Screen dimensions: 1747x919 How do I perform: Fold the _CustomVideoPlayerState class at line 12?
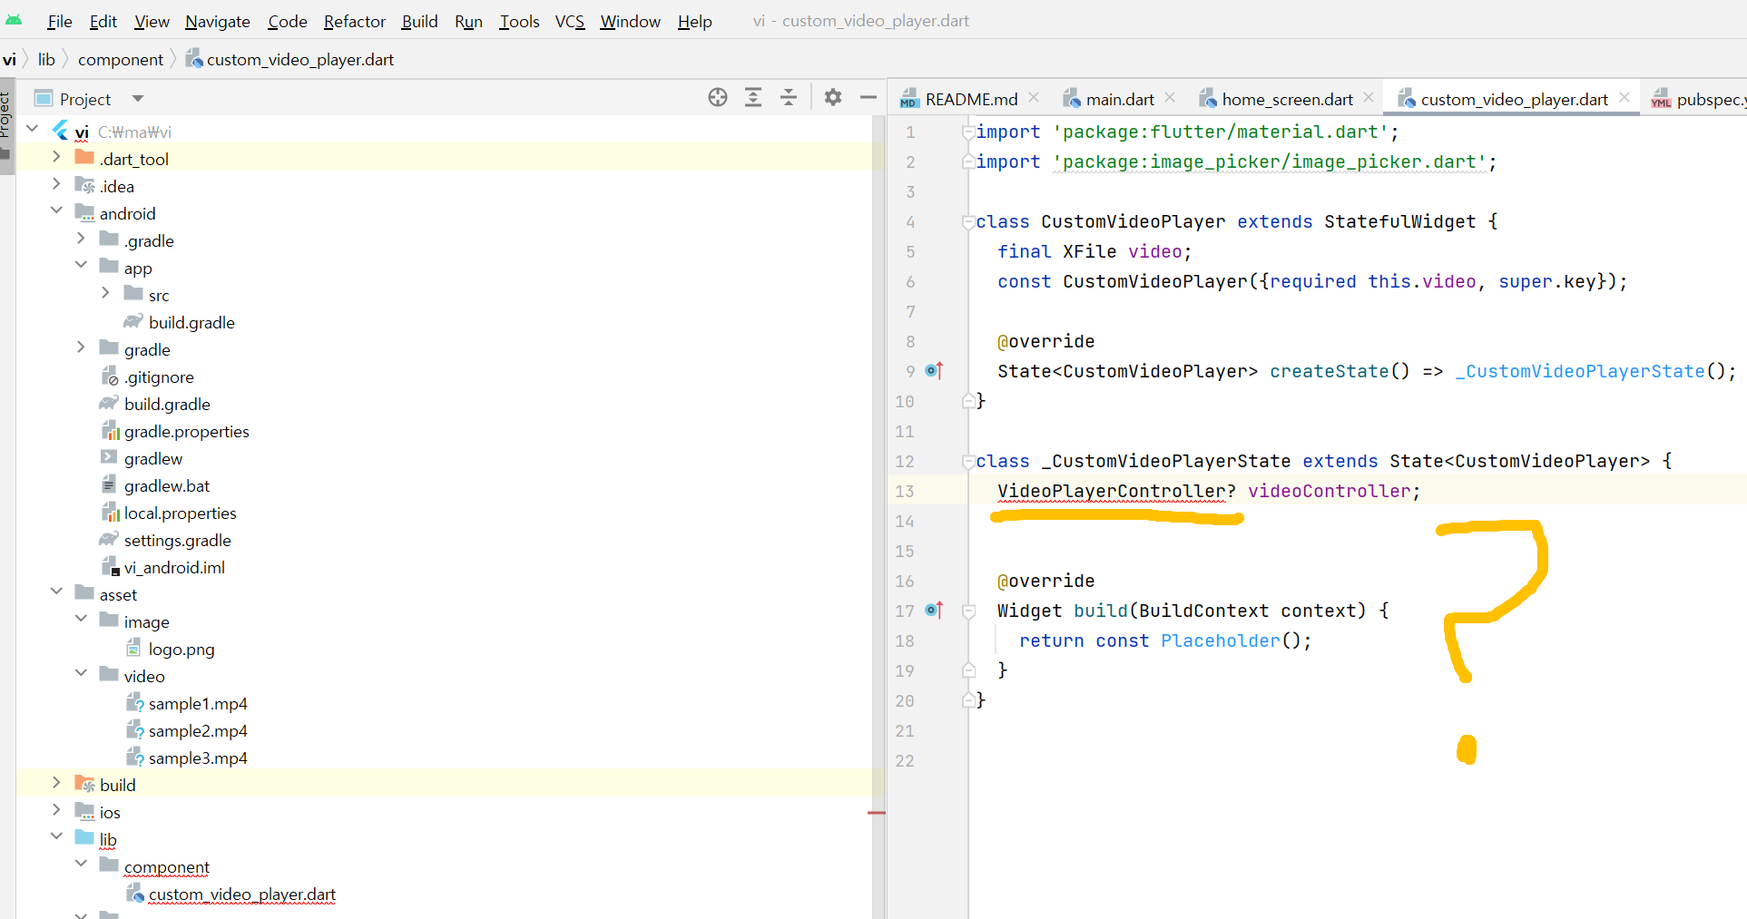pyautogui.click(x=968, y=461)
